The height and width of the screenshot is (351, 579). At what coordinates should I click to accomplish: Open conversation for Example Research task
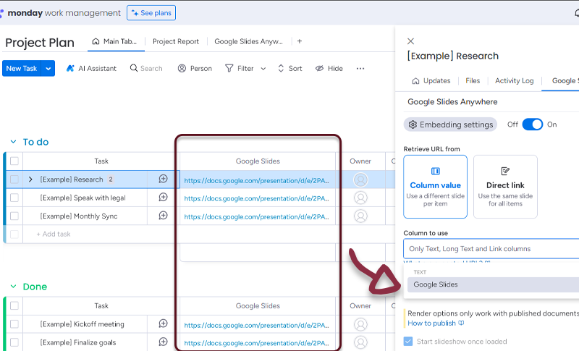pyautogui.click(x=163, y=179)
